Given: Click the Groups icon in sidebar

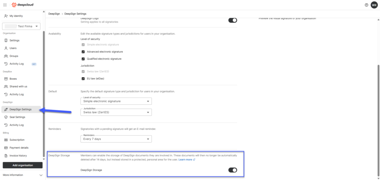Looking at the screenshot, I should click(6, 56).
